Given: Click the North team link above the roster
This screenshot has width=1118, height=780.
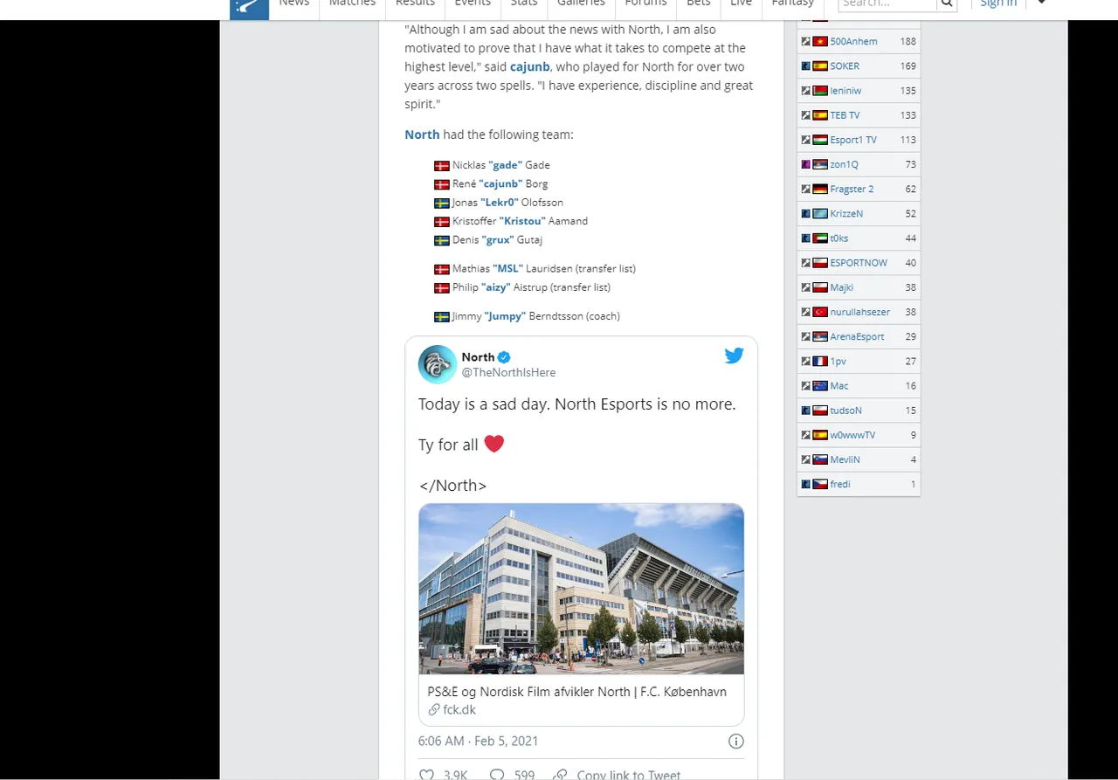Looking at the screenshot, I should 422,135.
